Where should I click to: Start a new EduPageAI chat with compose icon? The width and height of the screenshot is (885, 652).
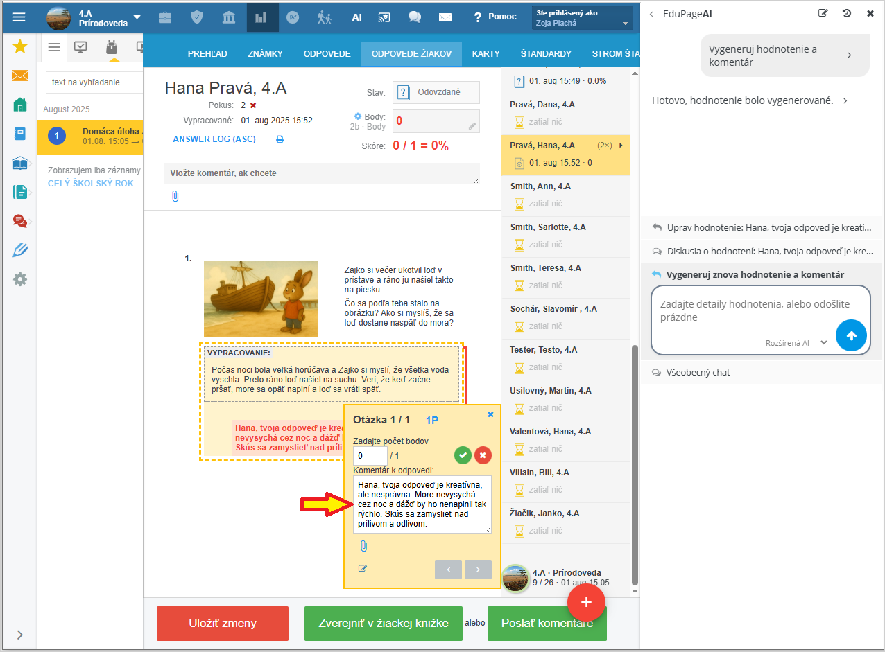[x=823, y=13]
